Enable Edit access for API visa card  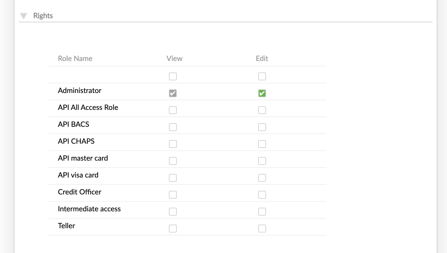(262, 178)
